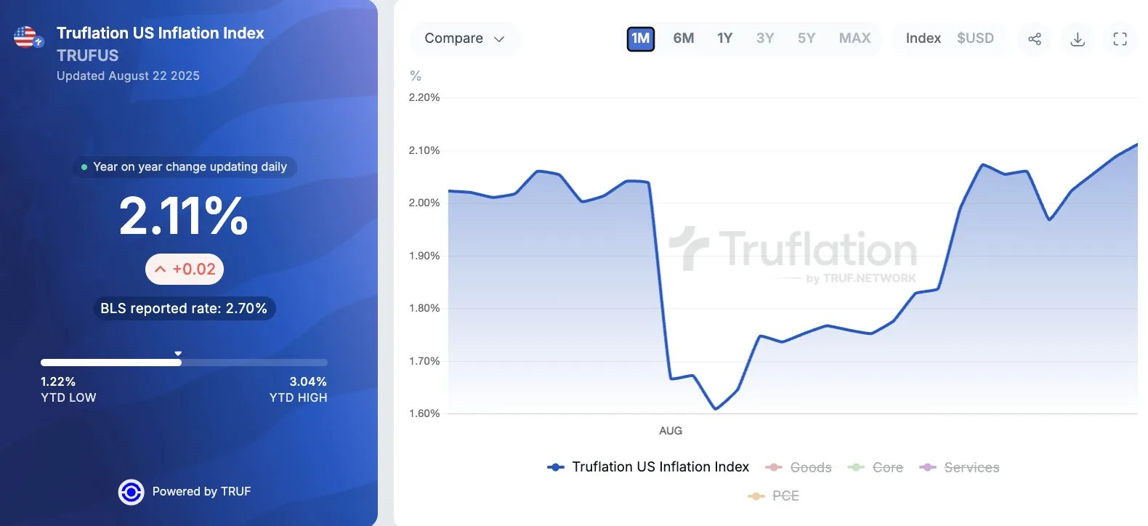The image size is (1148, 526).
Task: Switch to the 6M time range
Action: [683, 39]
